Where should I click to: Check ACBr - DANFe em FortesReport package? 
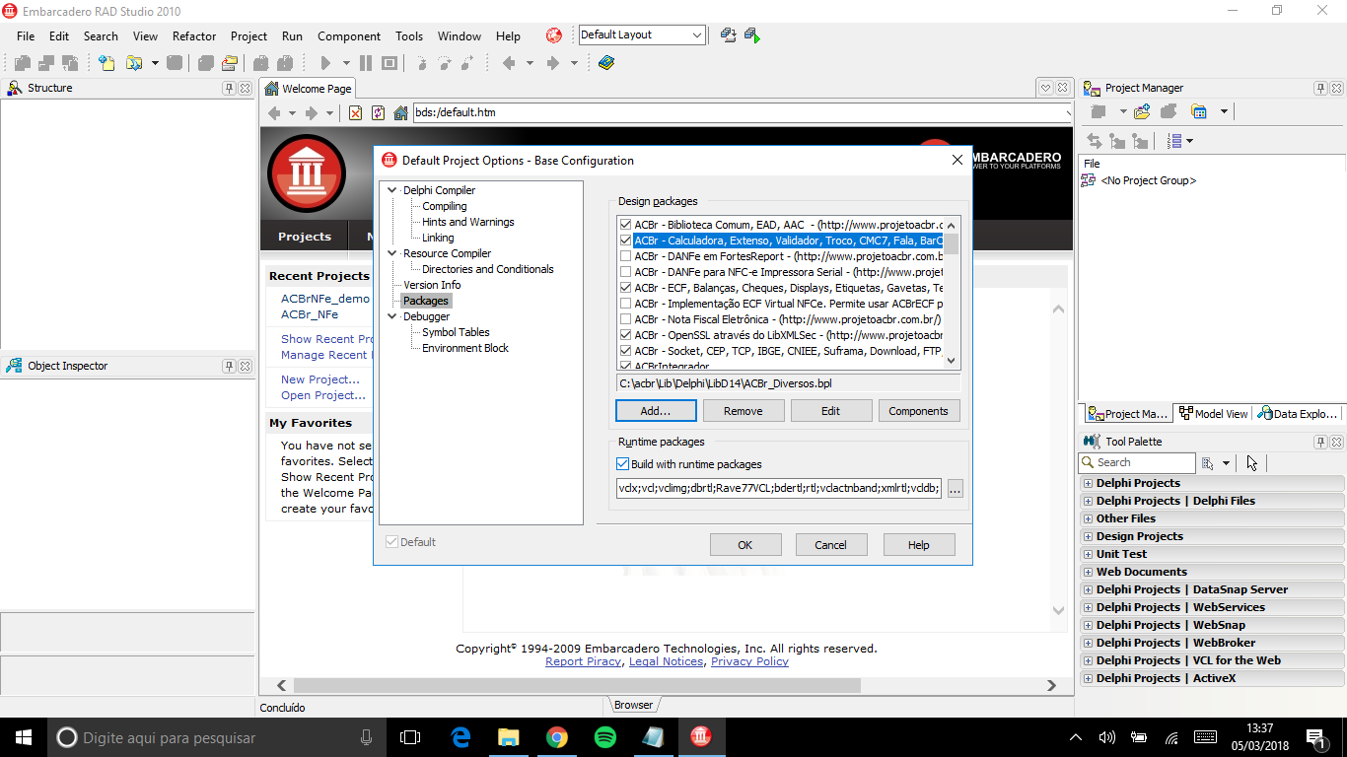click(x=625, y=256)
